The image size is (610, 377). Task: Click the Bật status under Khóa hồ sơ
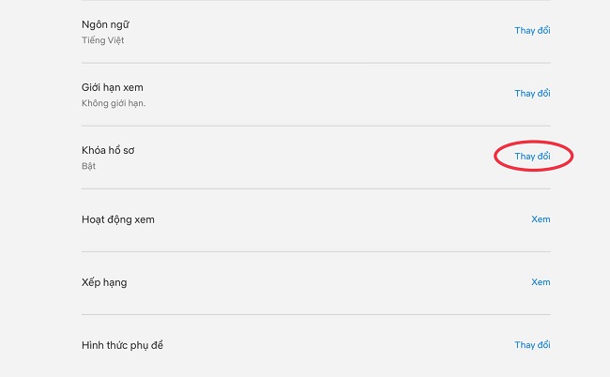pyautogui.click(x=89, y=166)
